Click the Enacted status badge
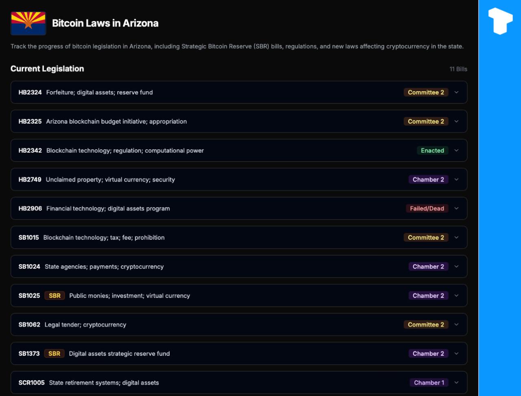Viewport: 521px width, 396px height. click(432, 151)
